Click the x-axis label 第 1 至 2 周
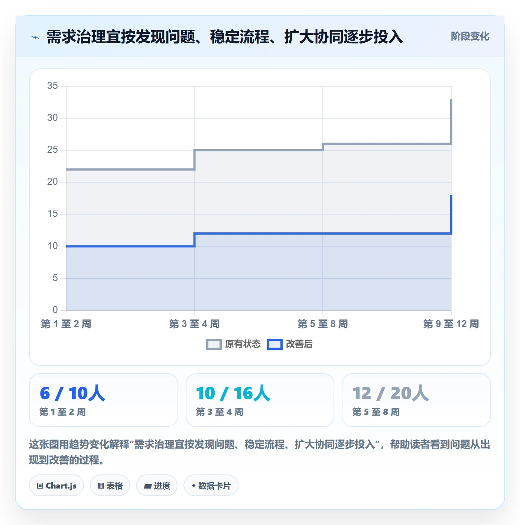 pyautogui.click(x=66, y=324)
